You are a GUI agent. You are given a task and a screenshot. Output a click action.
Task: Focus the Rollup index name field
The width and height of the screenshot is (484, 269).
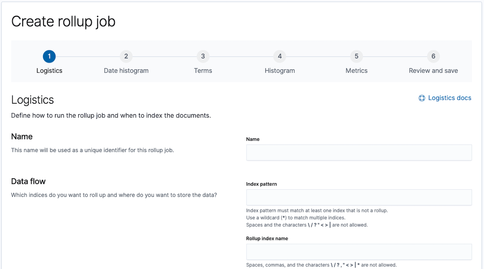tap(359, 252)
